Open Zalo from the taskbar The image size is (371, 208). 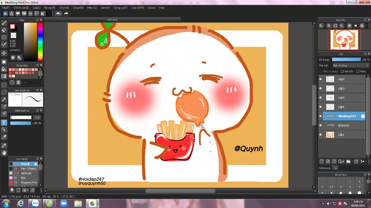coord(35,203)
